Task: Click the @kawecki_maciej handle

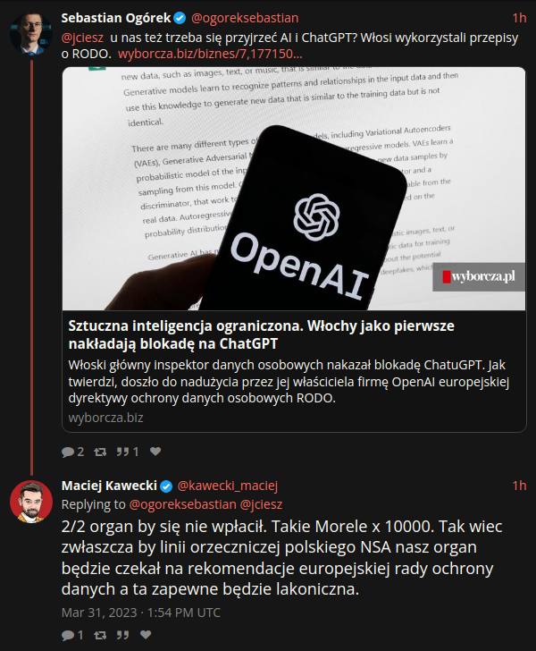Action: coord(227,486)
